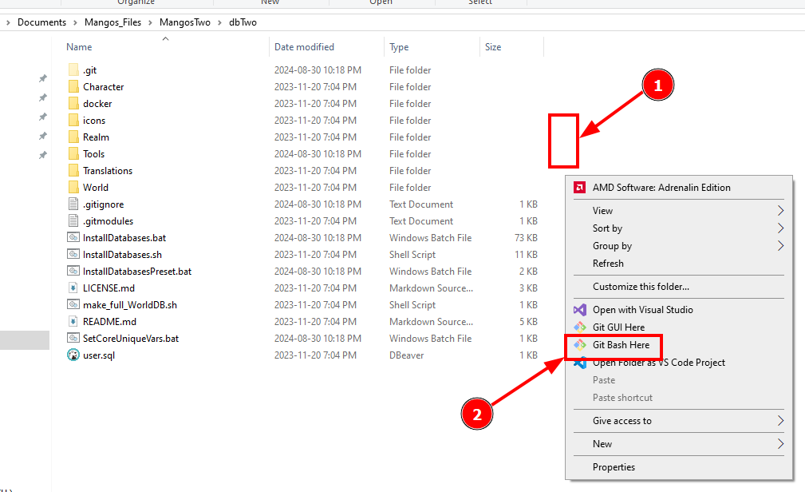This screenshot has height=492, width=805.
Task: Click the AMD Software Adrenalin Edition icon
Action: click(x=580, y=188)
